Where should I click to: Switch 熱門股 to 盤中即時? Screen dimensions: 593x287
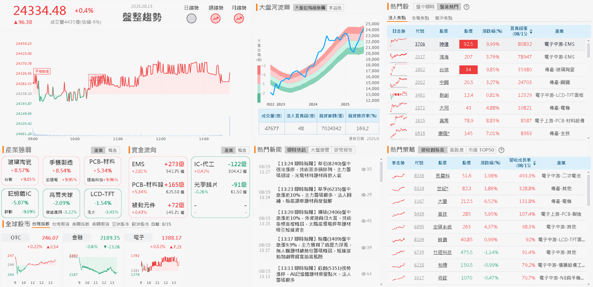click(425, 7)
